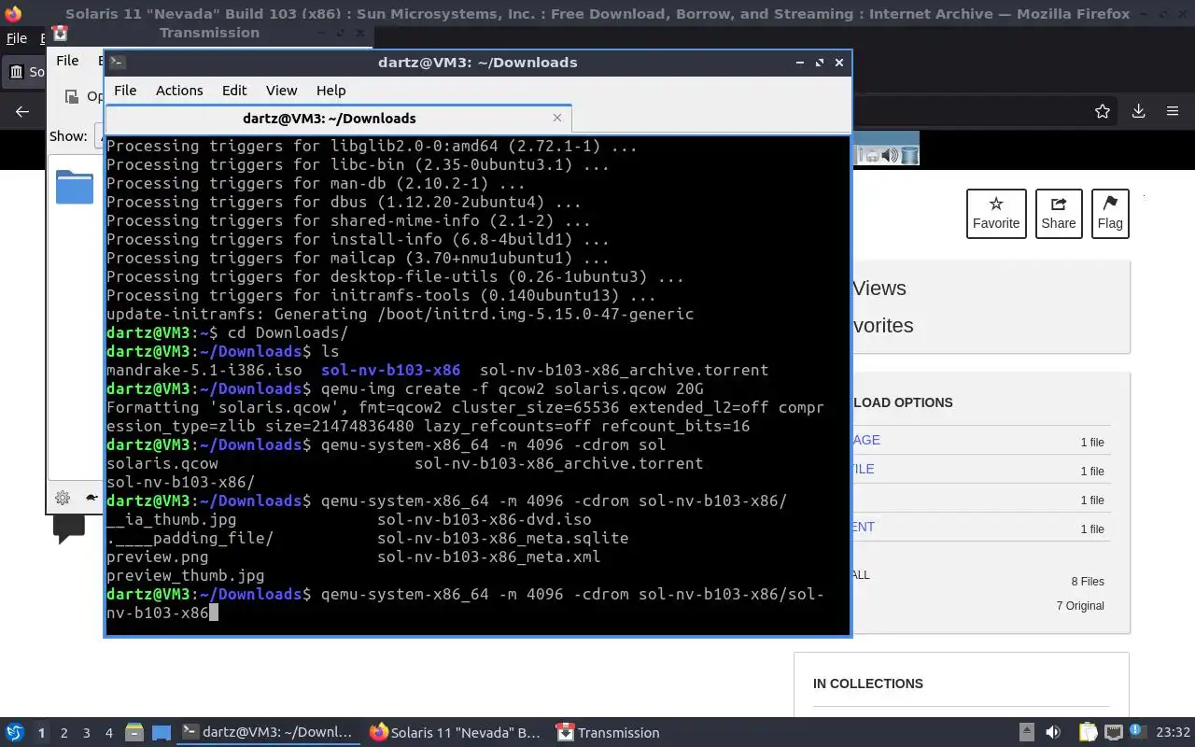The image size is (1195, 747).
Task: Click the volume speaker tray icon
Action: pos(1053,733)
